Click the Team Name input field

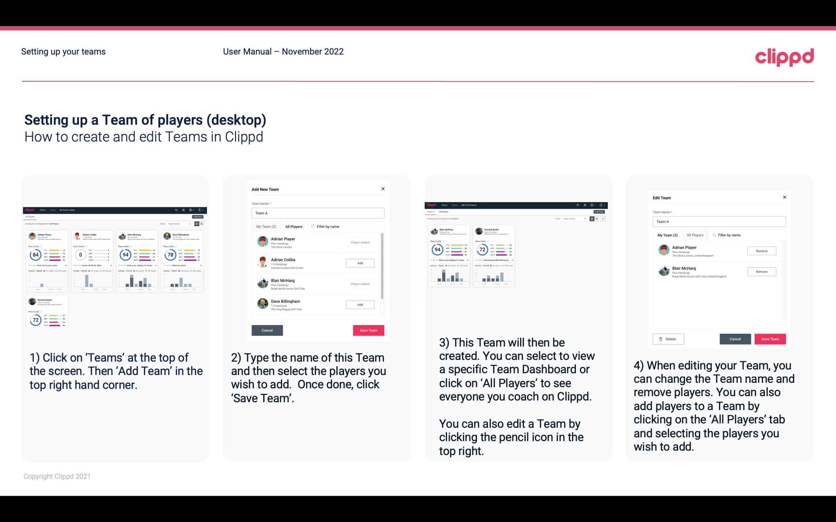click(x=318, y=213)
